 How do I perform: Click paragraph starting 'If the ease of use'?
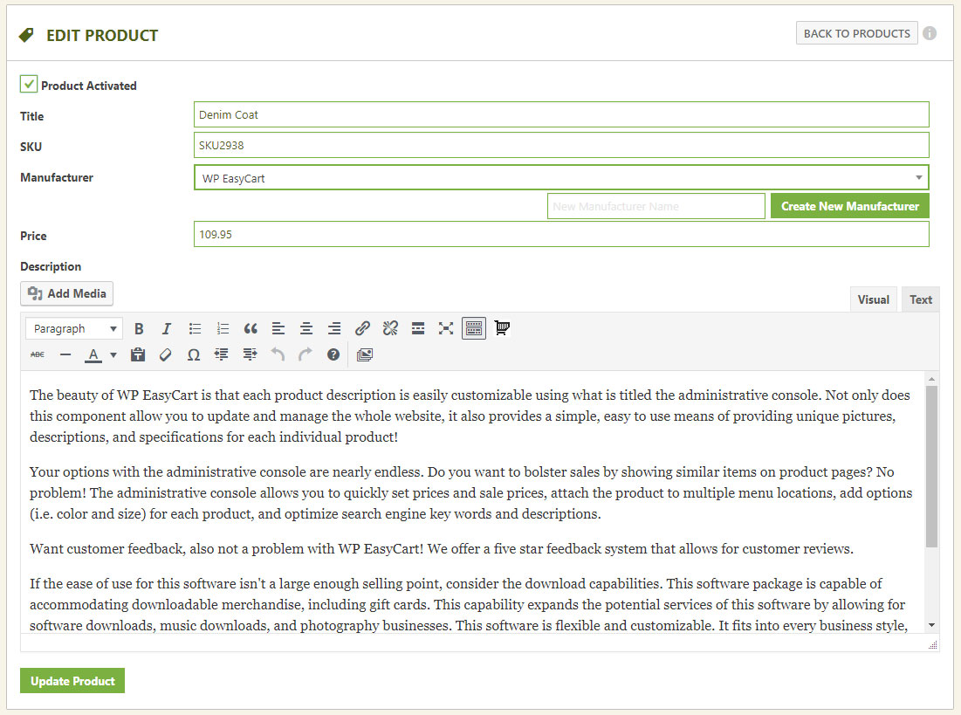point(468,604)
